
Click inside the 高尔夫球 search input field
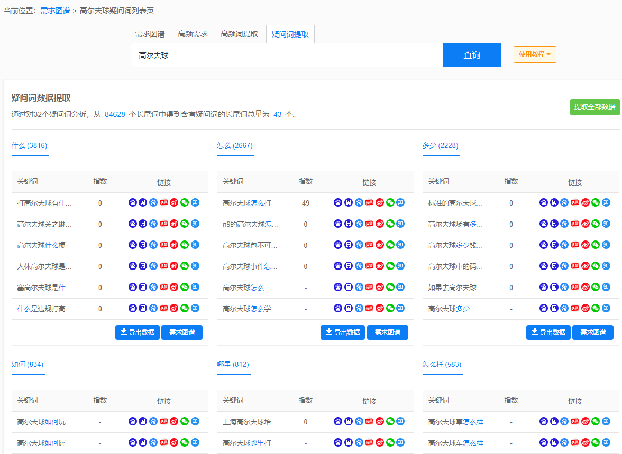(286, 54)
